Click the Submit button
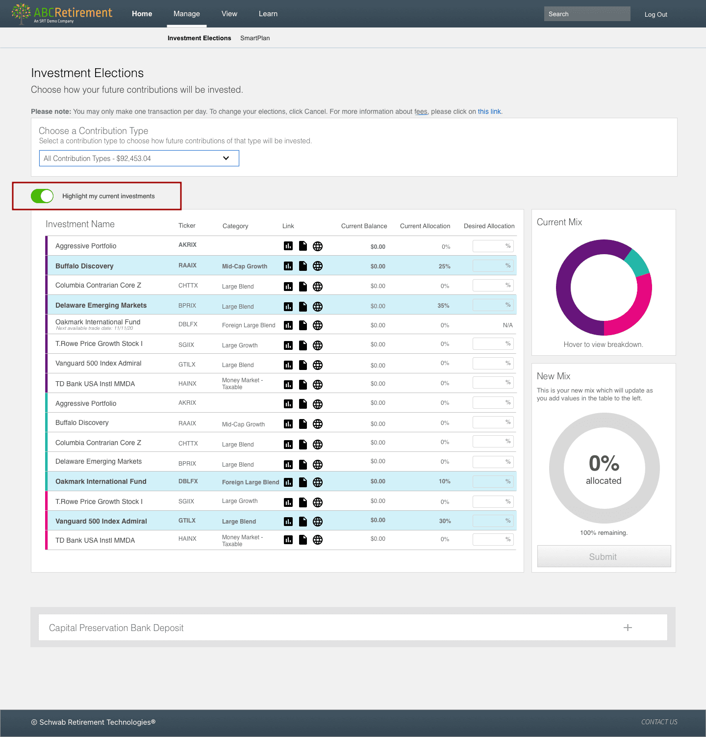706x737 pixels. pos(604,556)
